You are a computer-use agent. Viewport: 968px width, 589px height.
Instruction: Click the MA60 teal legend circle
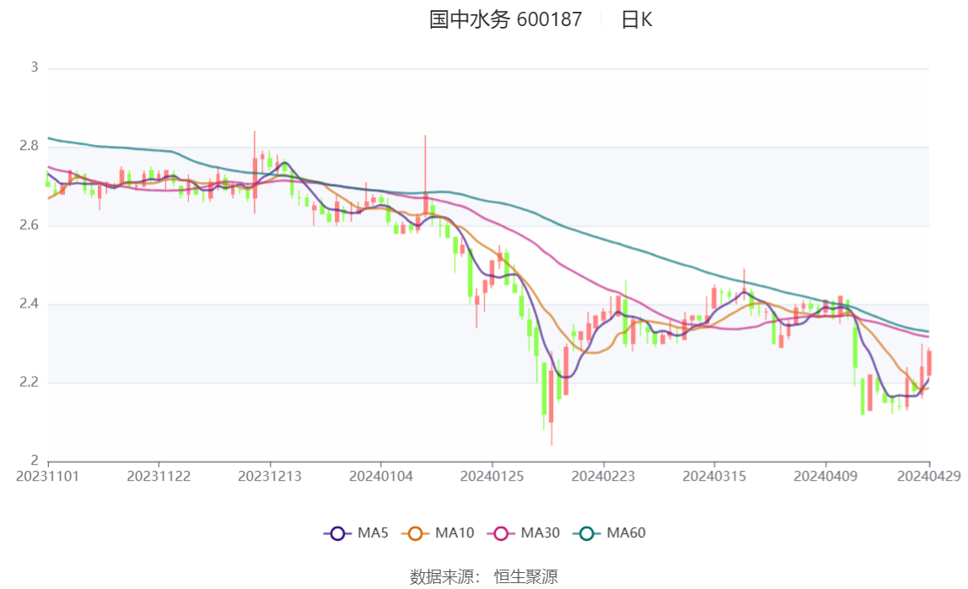[586, 533]
